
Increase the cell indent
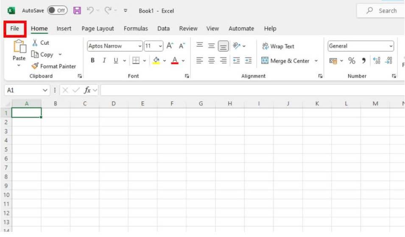pos(248,61)
